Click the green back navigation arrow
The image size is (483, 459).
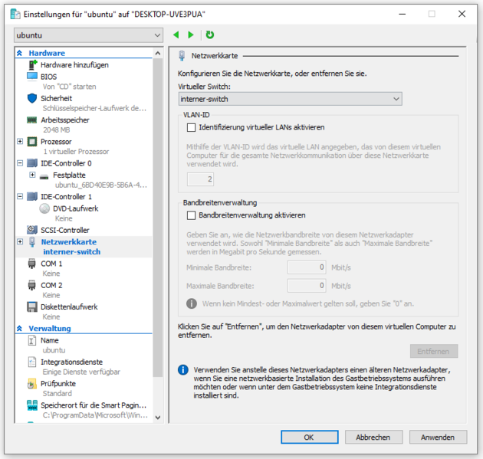pos(176,34)
